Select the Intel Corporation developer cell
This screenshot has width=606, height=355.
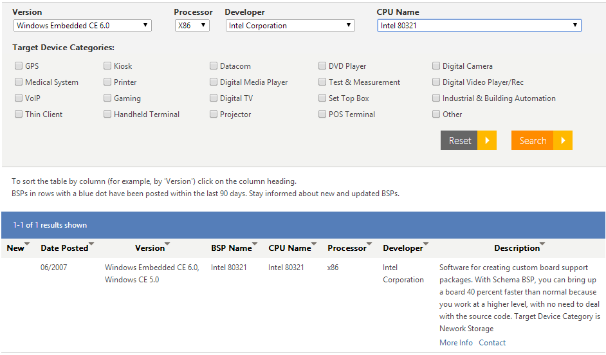[x=403, y=273]
